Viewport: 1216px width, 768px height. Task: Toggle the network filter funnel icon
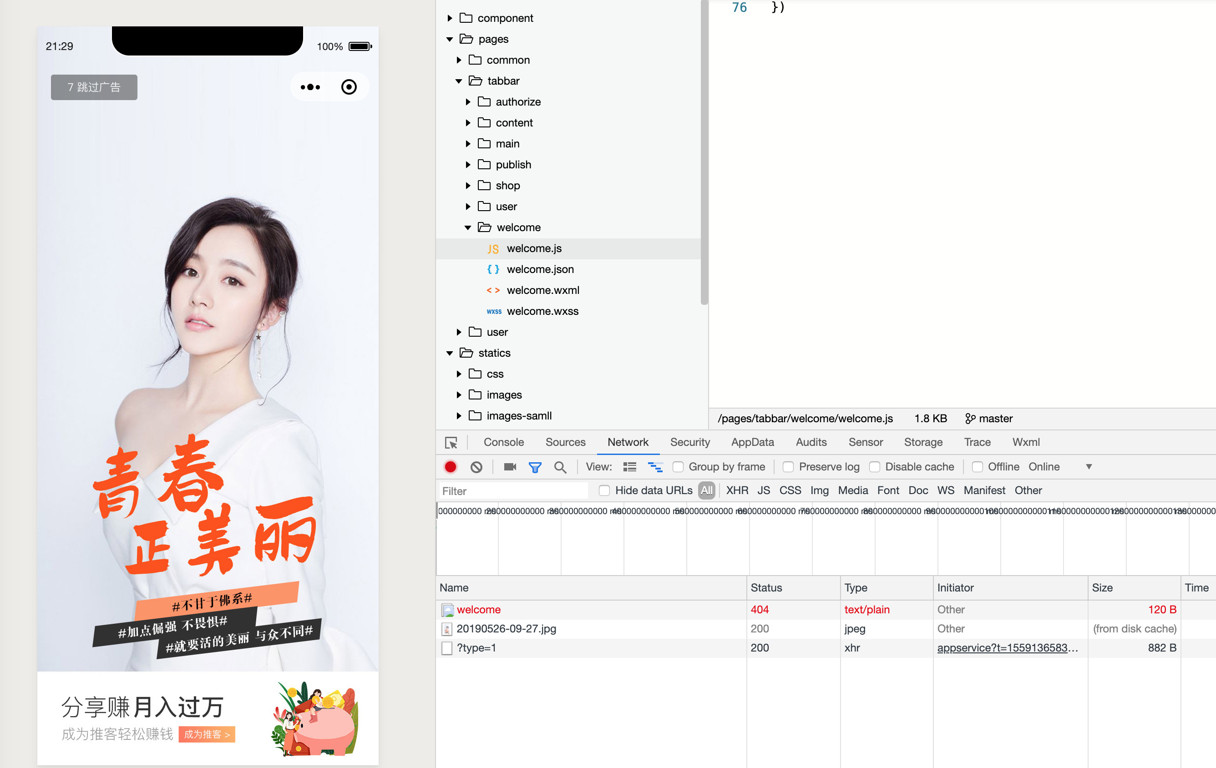pos(535,466)
